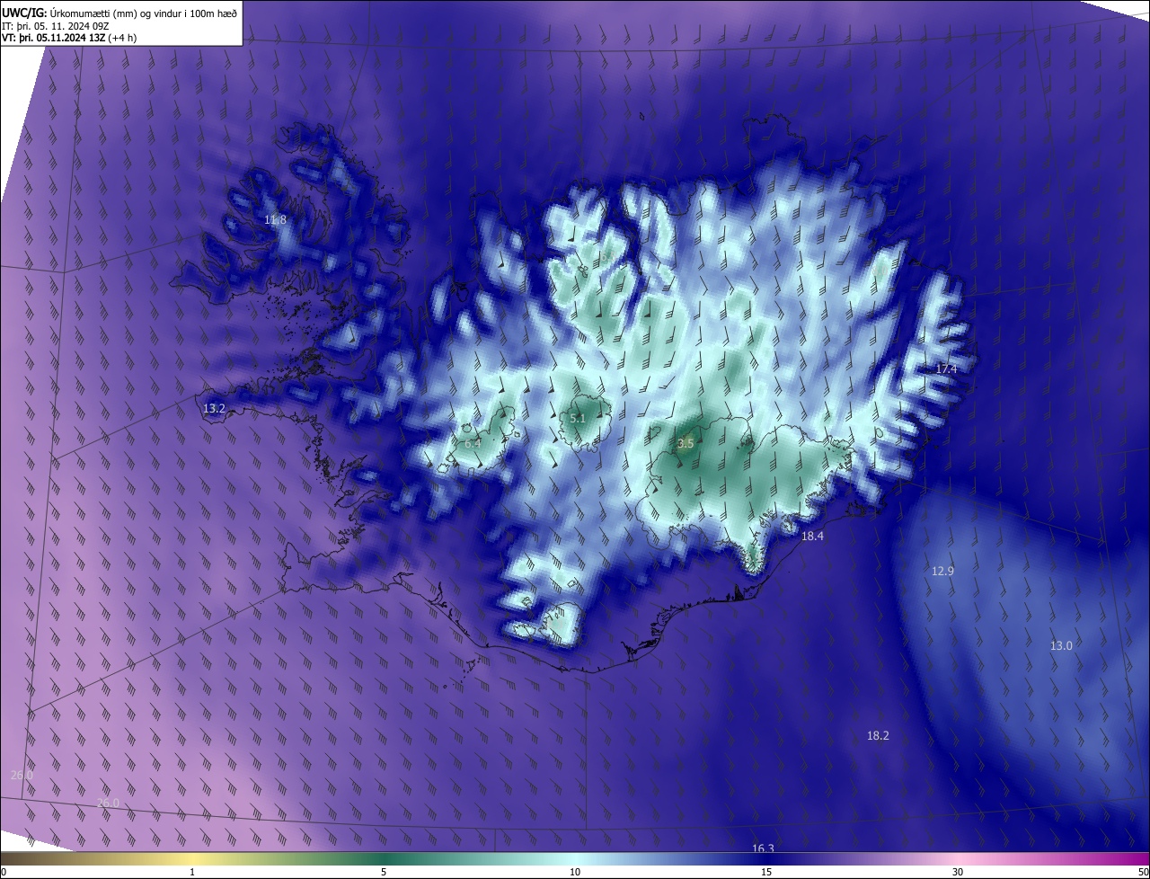Click the 1 tick on the color scale
The width and height of the screenshot is (1150, 879).
coord(192,872)
